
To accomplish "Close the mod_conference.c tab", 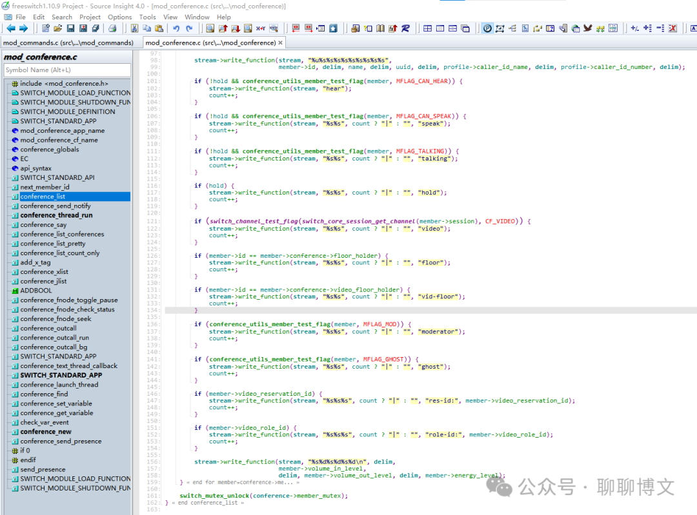I will [281, 43].
